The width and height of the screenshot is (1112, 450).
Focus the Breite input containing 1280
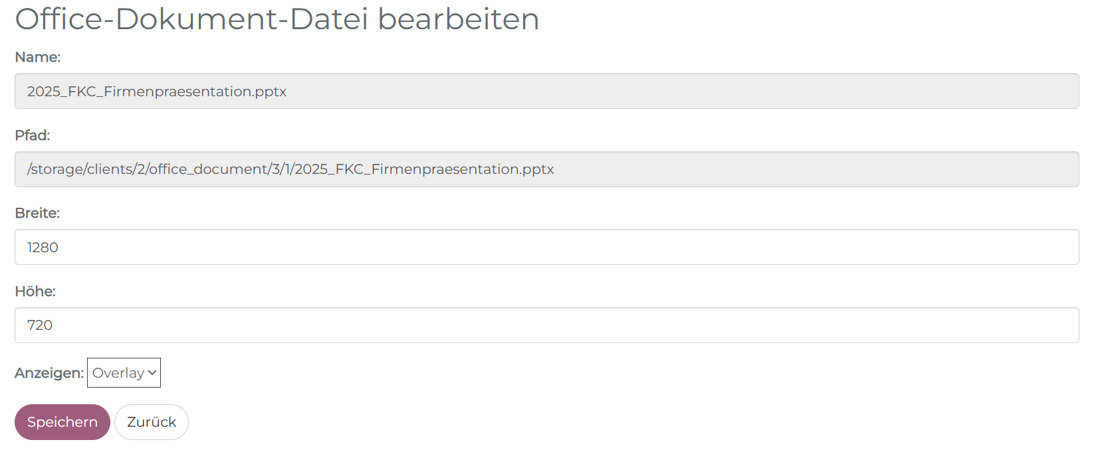tap(546, 247)
